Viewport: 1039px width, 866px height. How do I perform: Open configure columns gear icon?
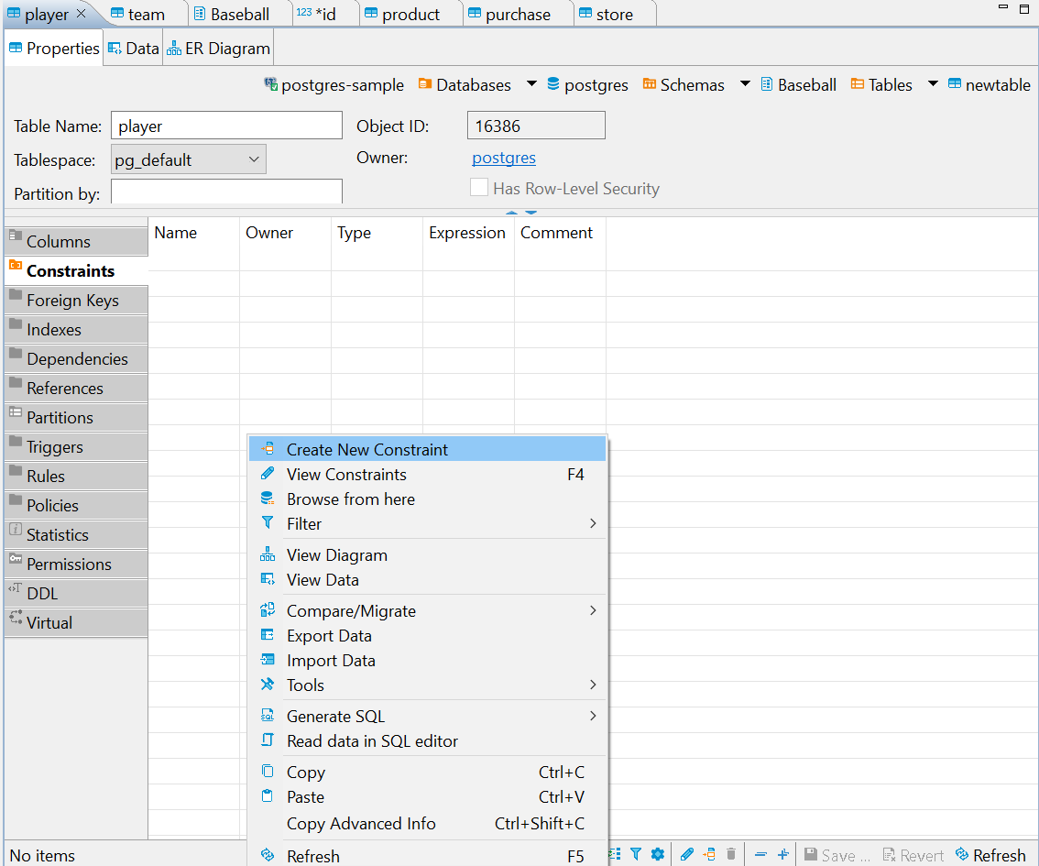tap(657, 854)
